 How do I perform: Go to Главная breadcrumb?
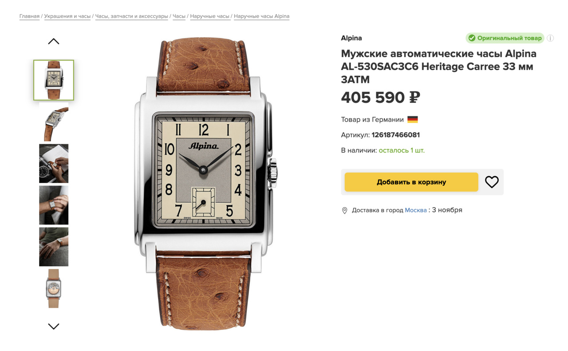click(29, 16)
